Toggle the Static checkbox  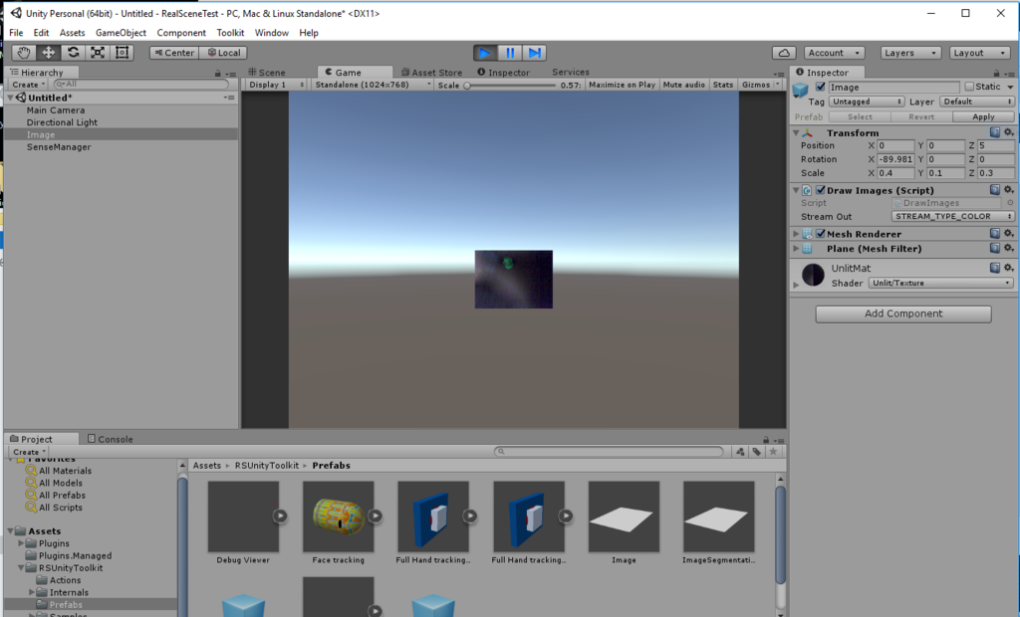click(x=969, y=87)
